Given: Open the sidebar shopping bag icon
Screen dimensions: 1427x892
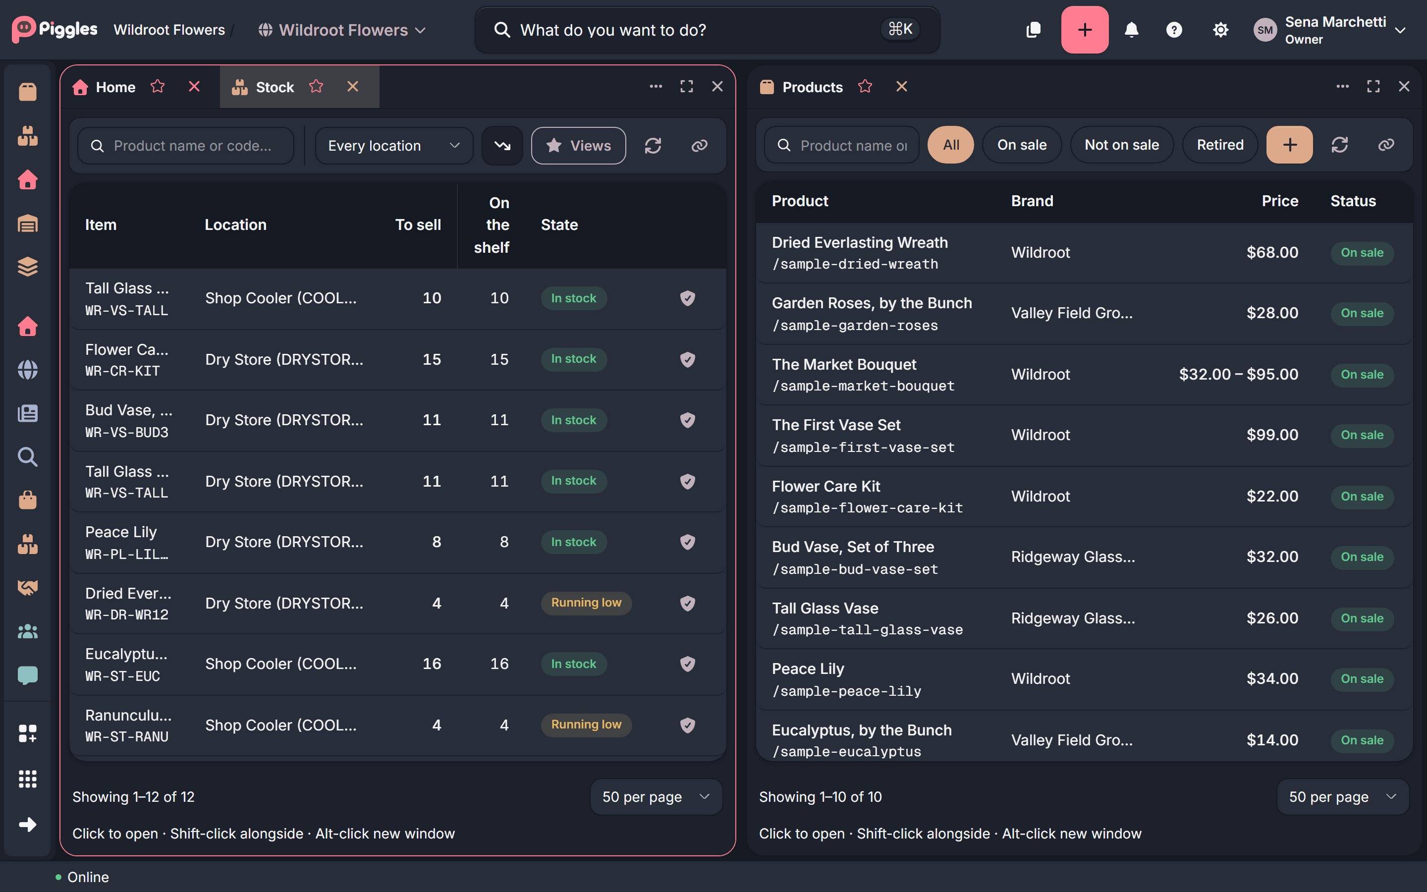Looking at the screenshot, I should pyautogui.click(x=28, y=500).
